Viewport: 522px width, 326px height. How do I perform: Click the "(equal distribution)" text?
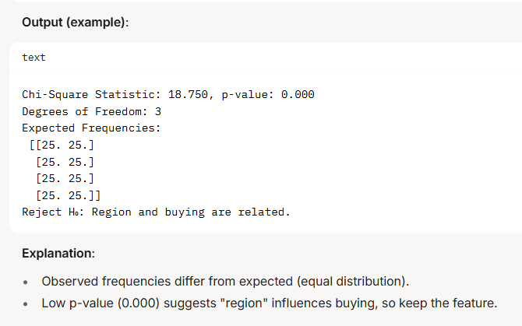[353, 282]
